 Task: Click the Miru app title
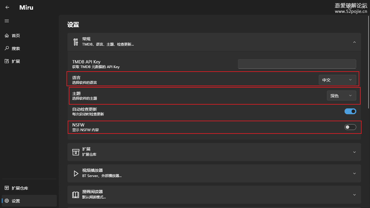coord(26,8)
